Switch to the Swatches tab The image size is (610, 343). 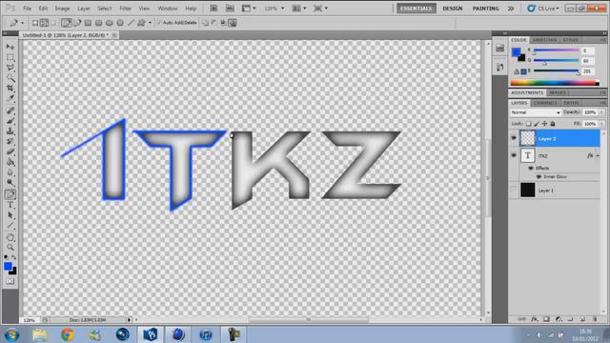544,40
